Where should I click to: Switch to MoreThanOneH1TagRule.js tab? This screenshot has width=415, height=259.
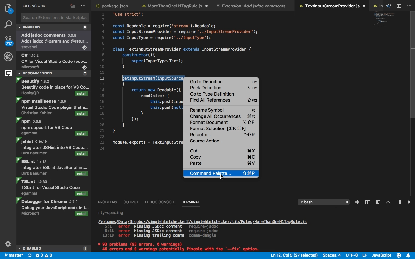pyautogui.click(x=175, y=6)
